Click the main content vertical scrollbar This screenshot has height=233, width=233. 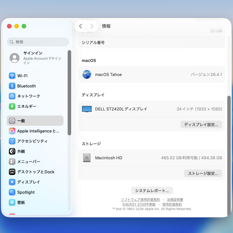click(228, 153)
